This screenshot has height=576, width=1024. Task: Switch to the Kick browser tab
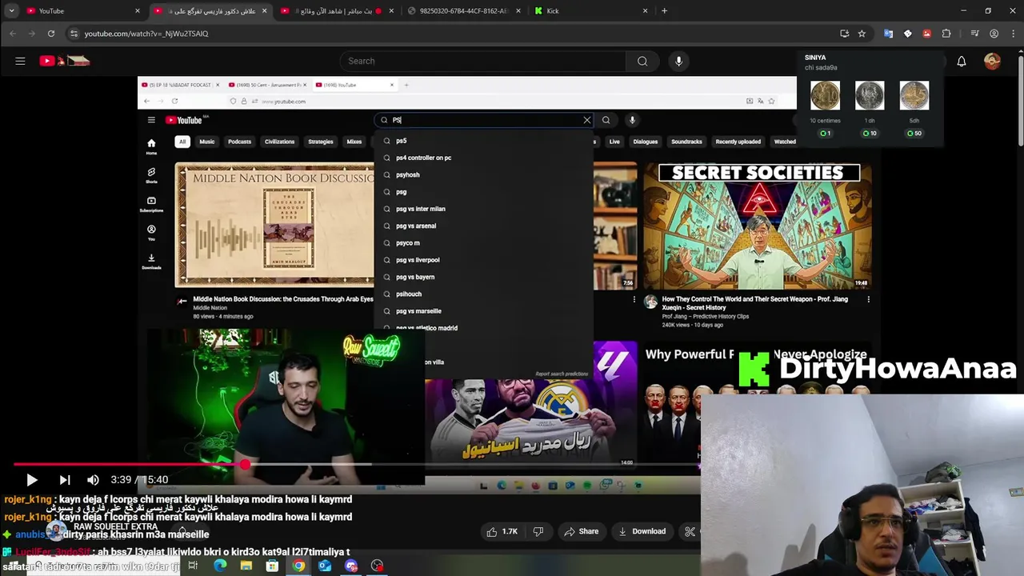pyautogui.click(x=590, y=11)
